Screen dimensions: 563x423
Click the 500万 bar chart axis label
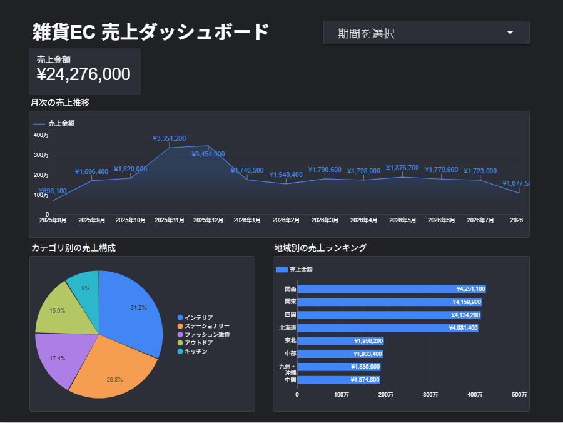[x=519, y=395]
